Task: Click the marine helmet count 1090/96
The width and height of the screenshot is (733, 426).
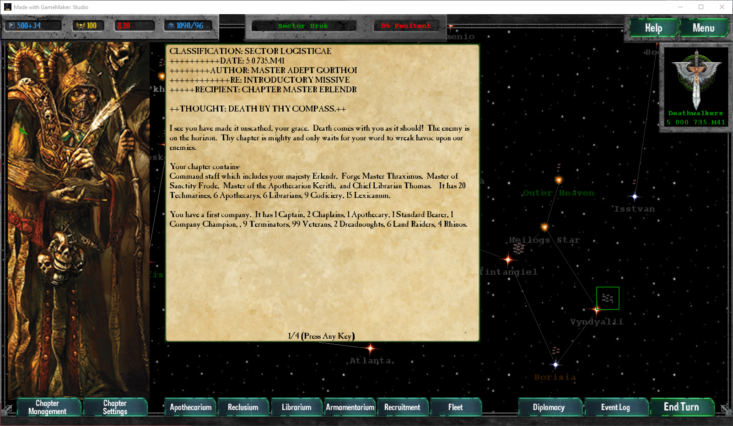Action: 188,26
